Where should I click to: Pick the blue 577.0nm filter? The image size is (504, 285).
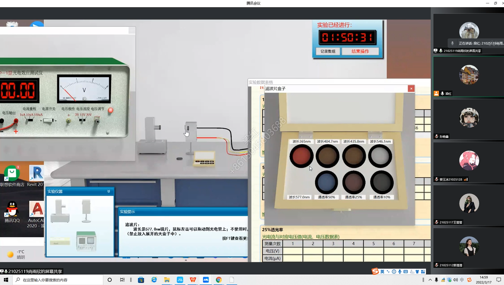point(326,183)
